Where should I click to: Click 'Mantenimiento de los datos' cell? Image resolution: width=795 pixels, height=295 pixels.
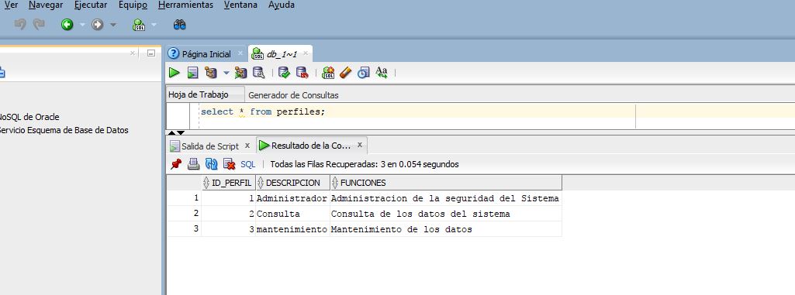tap(446, 229)
